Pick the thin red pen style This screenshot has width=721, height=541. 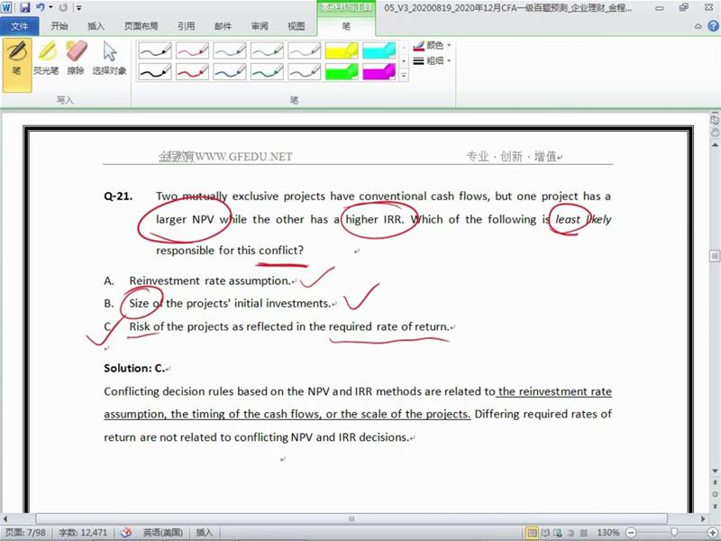pos(192,50)
